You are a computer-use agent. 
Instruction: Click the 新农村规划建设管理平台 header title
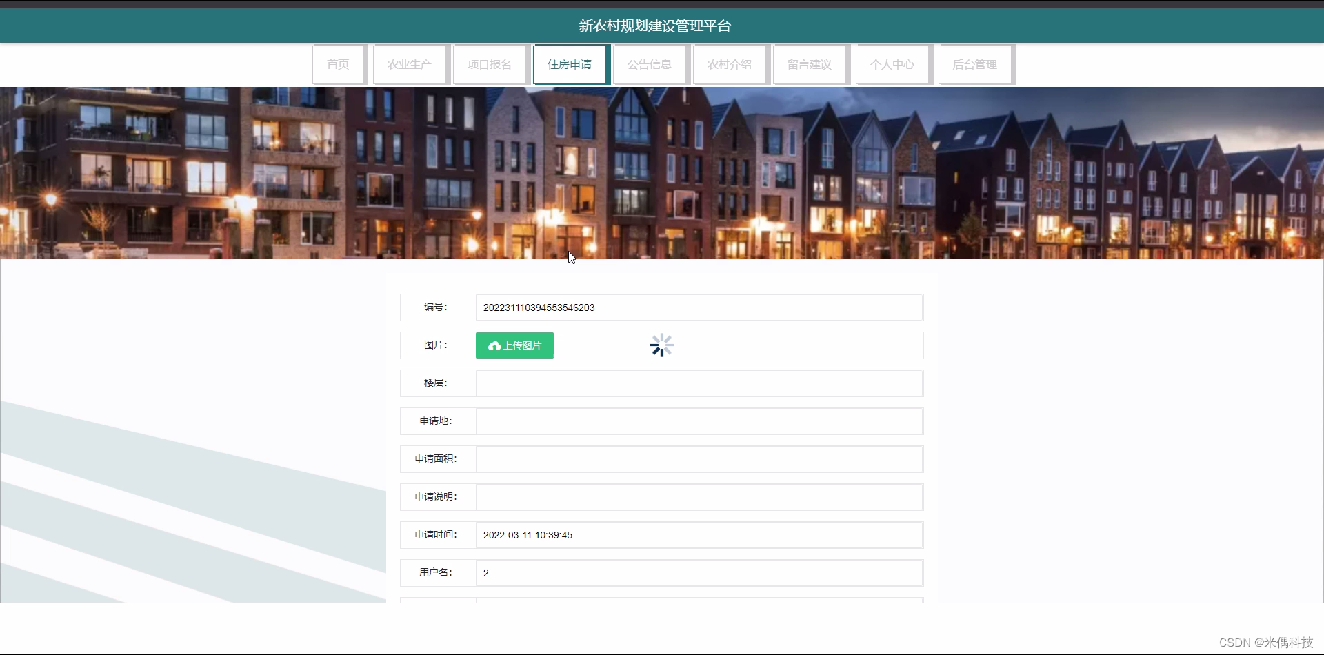pyautogui.click(x=654, y=26)
